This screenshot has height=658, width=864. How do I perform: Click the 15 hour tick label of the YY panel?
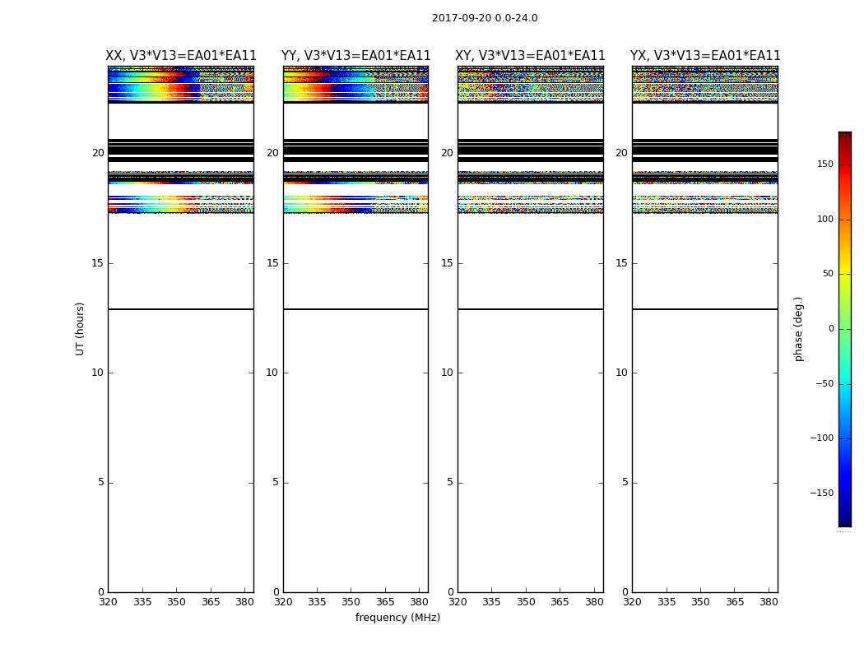click(x=272, y=263)
